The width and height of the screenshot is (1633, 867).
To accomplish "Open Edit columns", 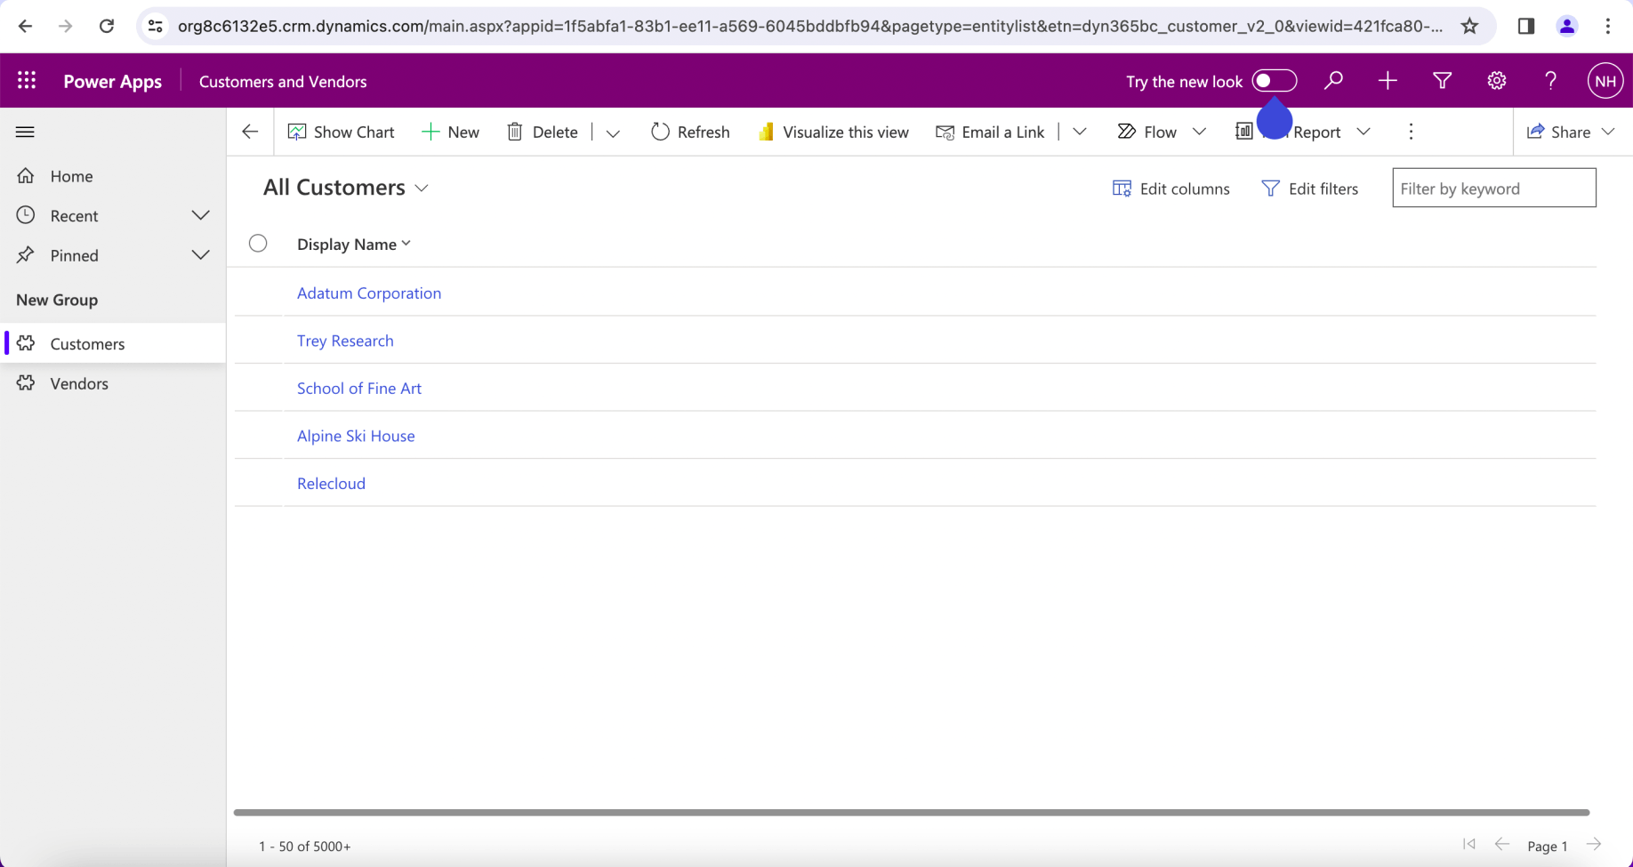I will (x=1170, y=189).
